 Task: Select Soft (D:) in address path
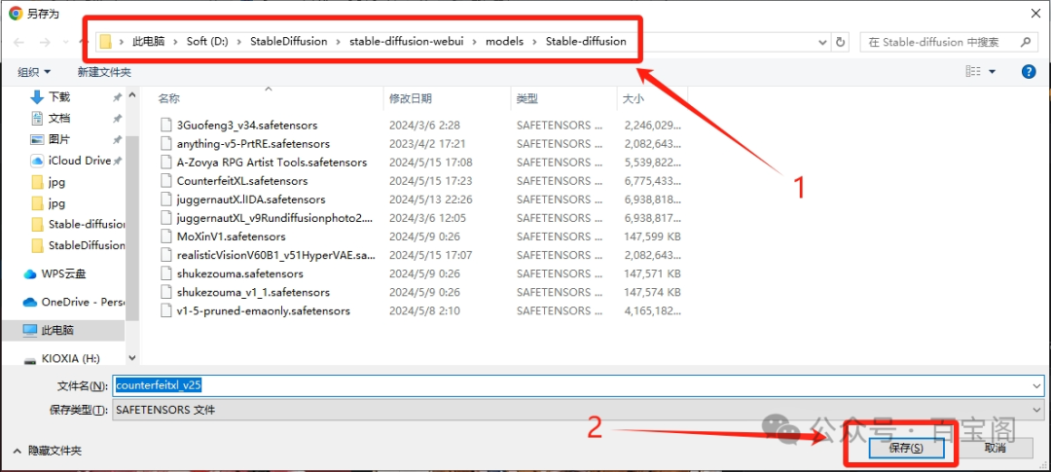coord(208,42)
